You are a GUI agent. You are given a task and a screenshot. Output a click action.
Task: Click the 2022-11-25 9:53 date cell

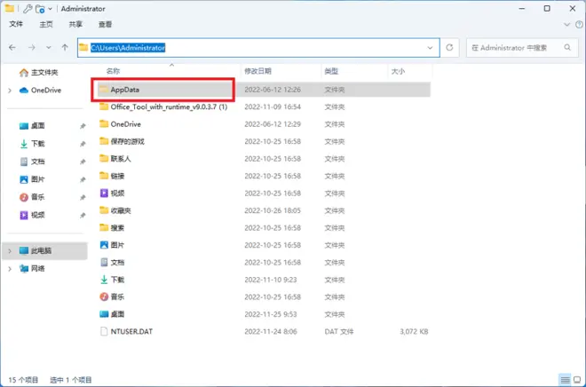[271, 314]
